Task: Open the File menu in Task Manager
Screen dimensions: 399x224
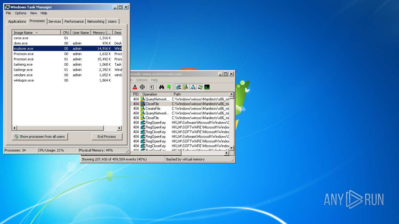Action: tap(8, 13)
